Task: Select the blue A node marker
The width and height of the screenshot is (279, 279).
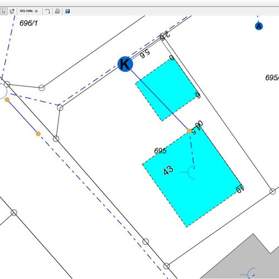Action: click(259, 26)
